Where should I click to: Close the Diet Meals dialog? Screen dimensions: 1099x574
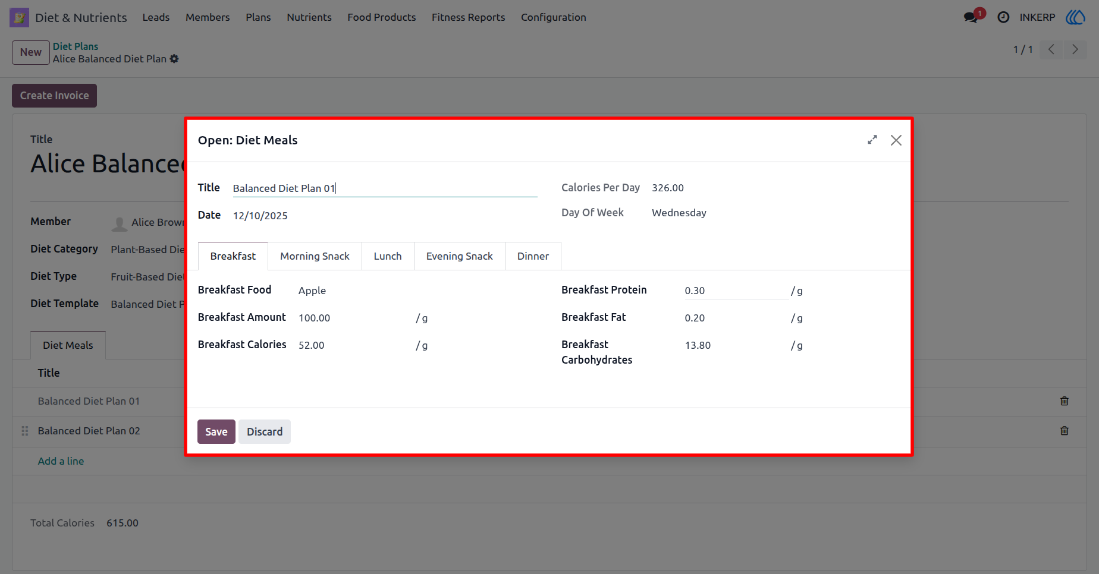896,140
